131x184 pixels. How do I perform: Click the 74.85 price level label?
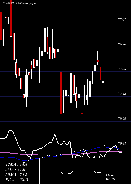click(x=122, y=69)
